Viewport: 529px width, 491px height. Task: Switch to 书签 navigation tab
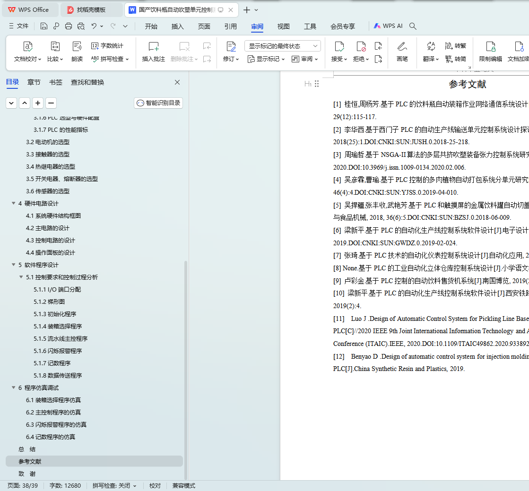pos(56,82)
